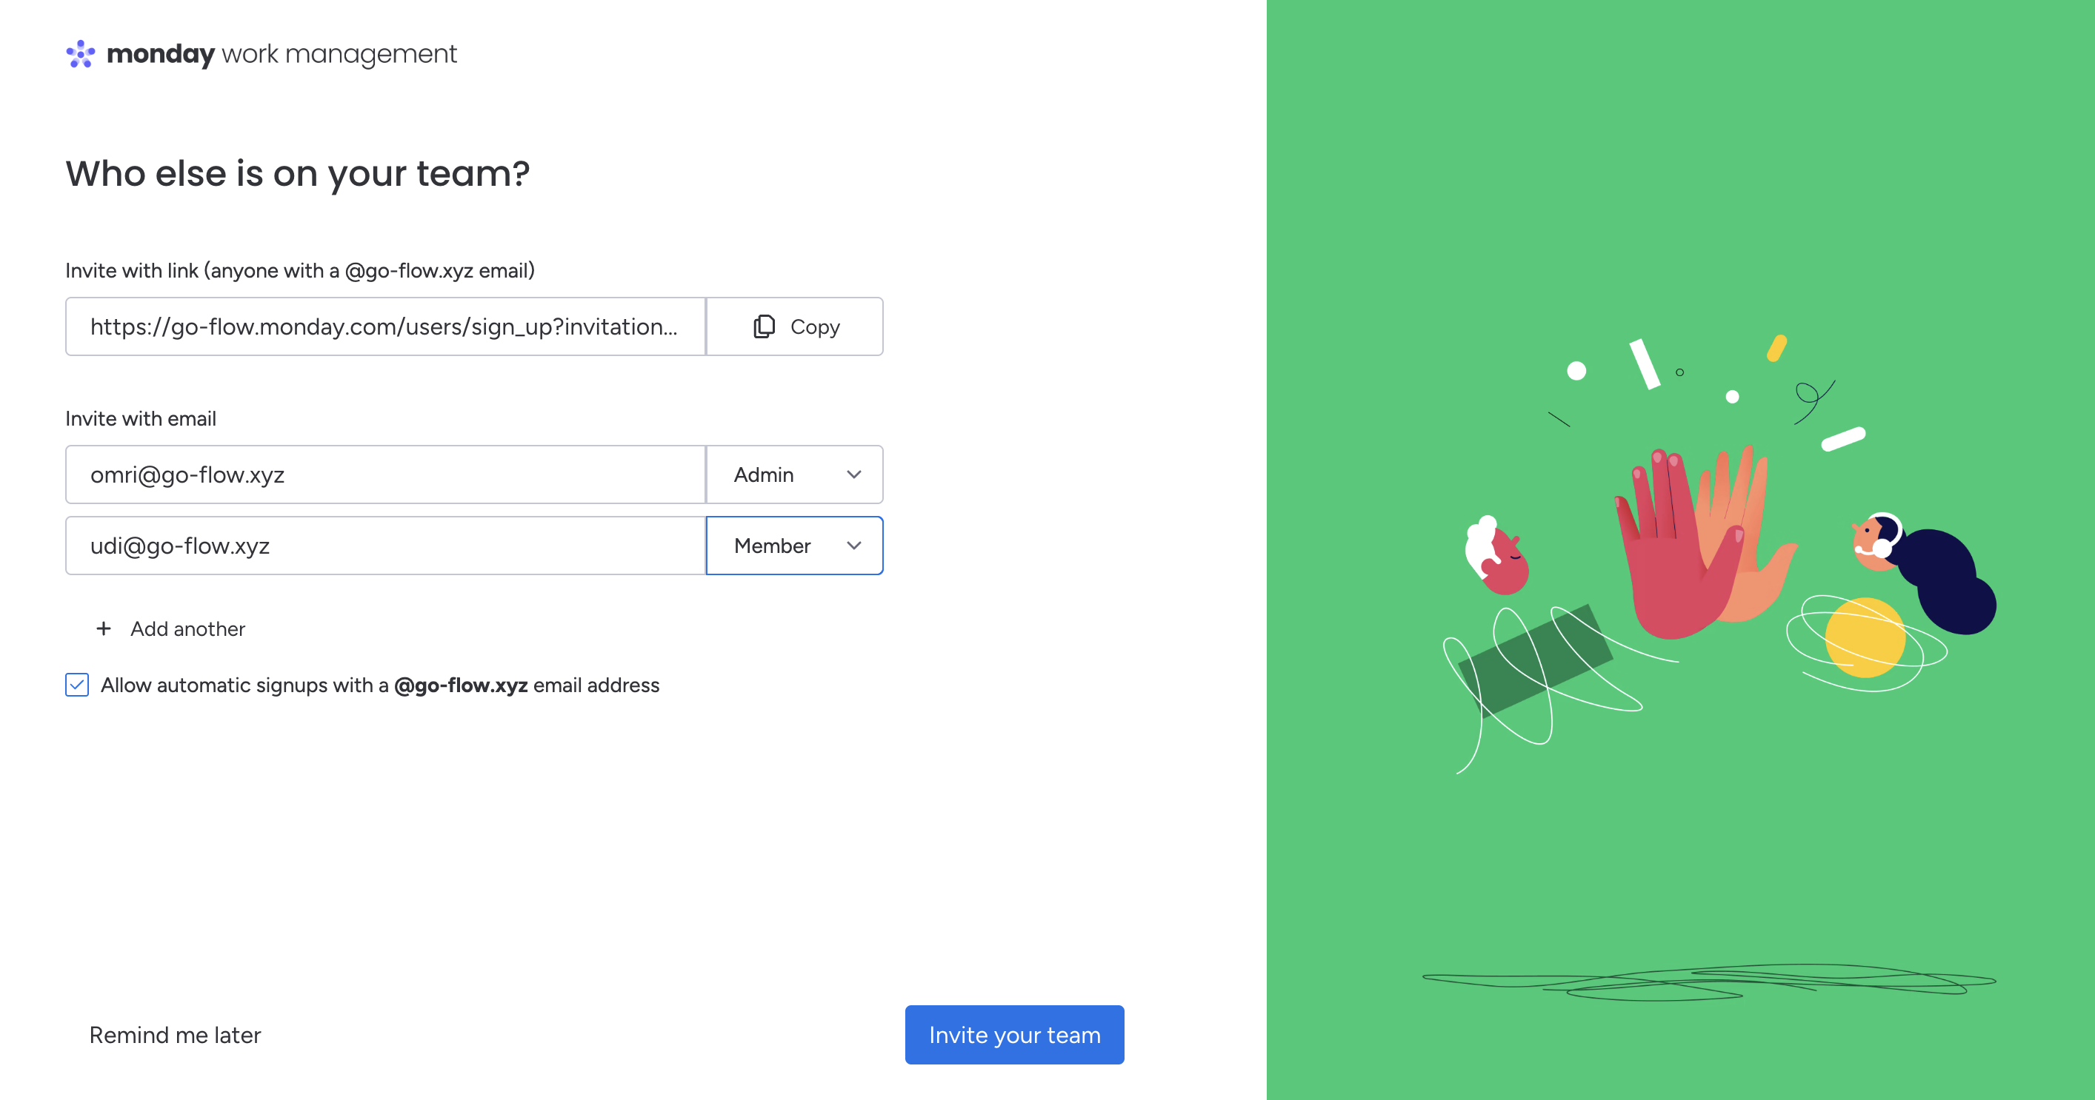Screen dimensions: 2095x1100
Task: Click the chevron arrow in Member role selector
Action: (x=853, y=546)
